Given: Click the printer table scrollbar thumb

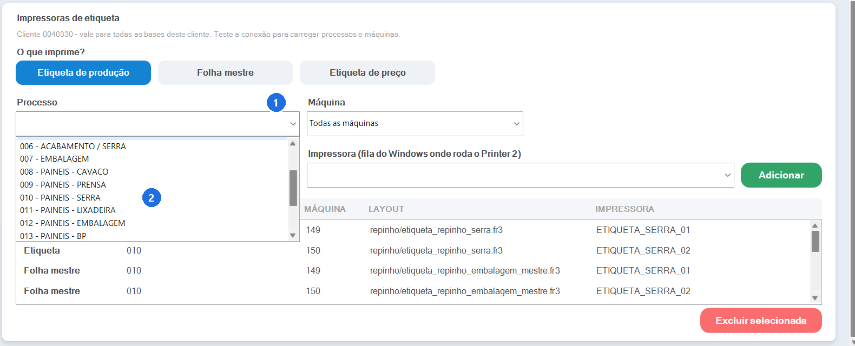Looking at the screenshot, I should point(815,241).
